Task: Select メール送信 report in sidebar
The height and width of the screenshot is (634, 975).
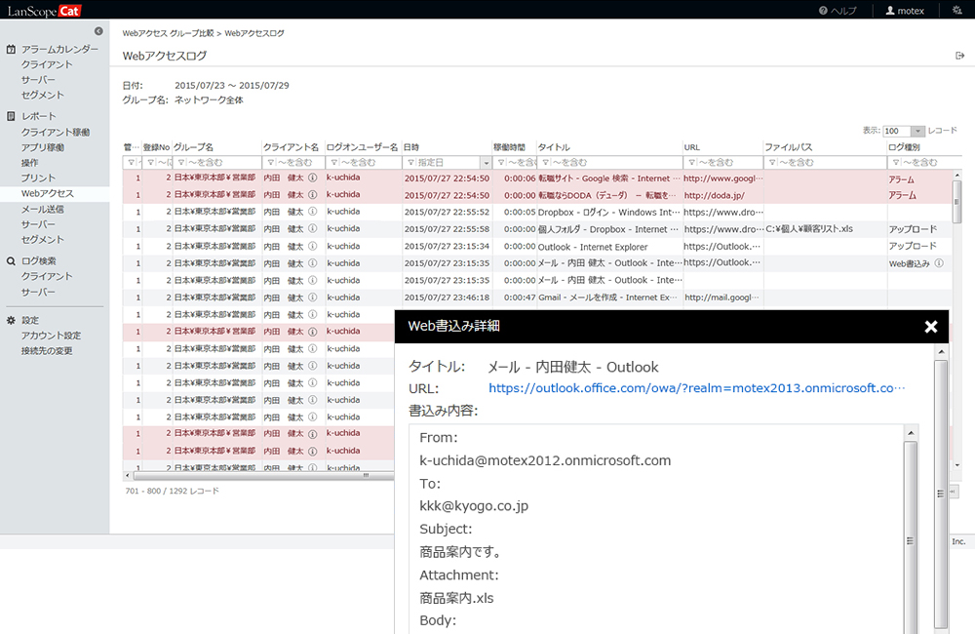Action: pos(42,209)
